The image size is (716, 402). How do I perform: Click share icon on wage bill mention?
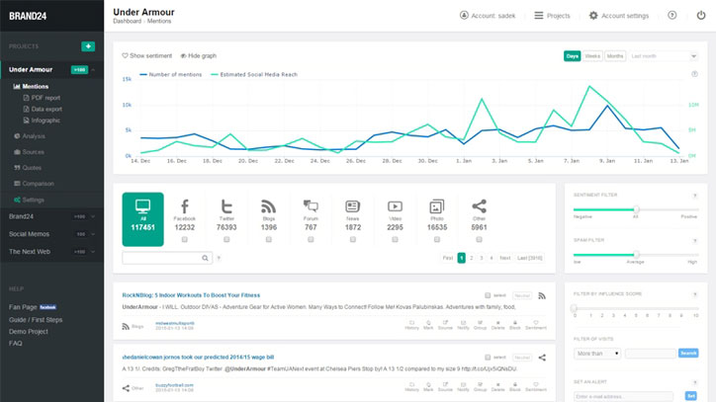pos(542,358)
